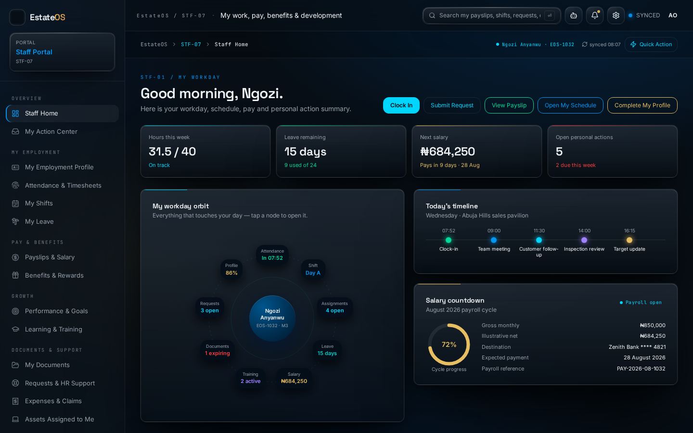Screen dimensions: 693x433
Task: Click the My Employment Profile ID card icon
Action: [15, 167]
